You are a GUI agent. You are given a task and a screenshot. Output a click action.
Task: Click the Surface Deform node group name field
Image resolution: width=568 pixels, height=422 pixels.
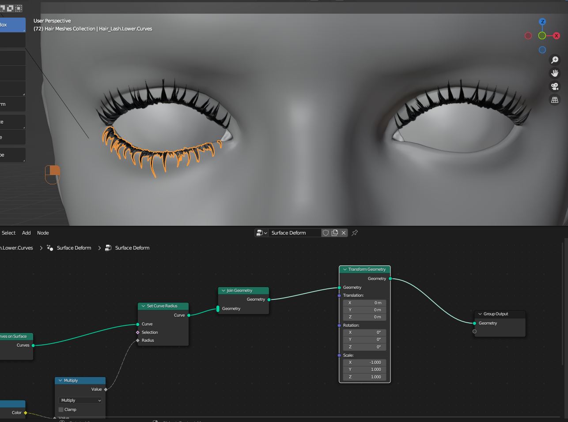tap(295, 233)
